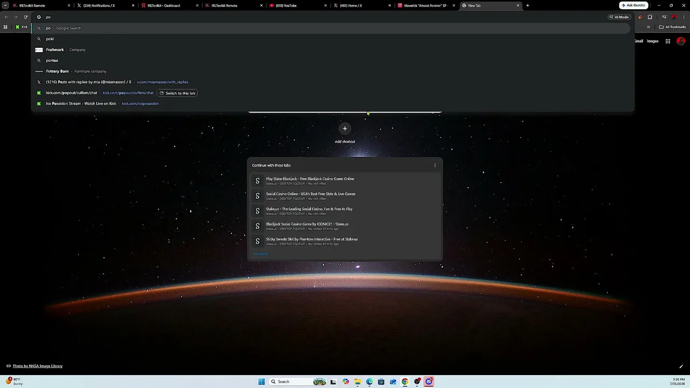Open Task View from the taskbar

[333, 382]
